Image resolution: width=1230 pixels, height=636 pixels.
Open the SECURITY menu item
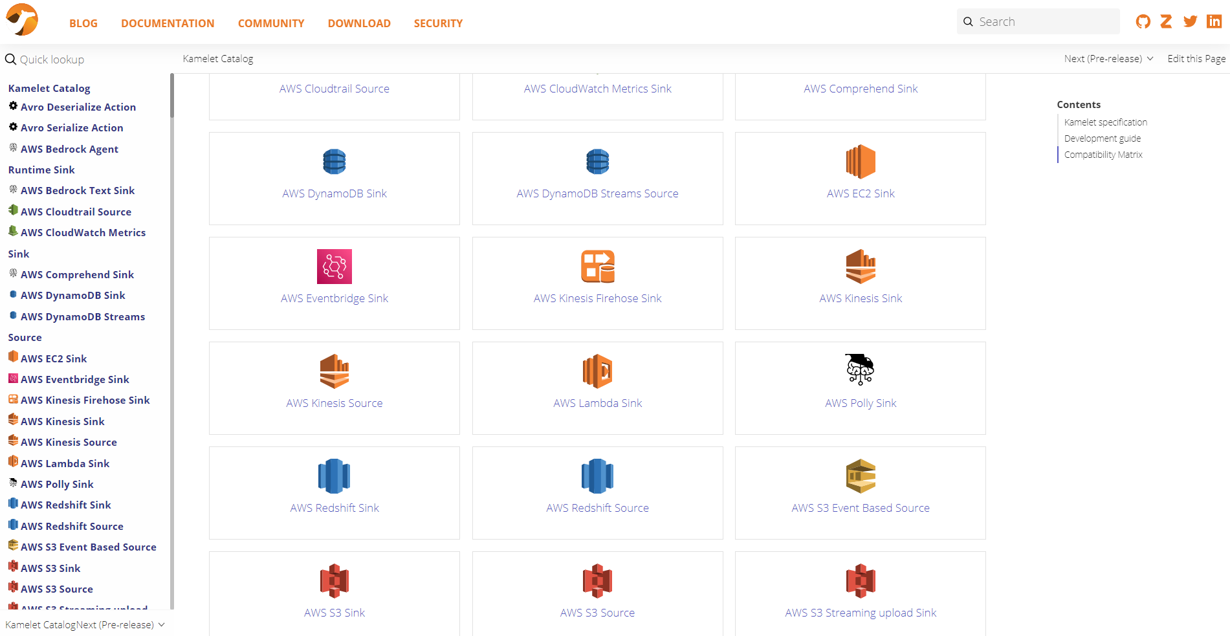tap(438, 23)
